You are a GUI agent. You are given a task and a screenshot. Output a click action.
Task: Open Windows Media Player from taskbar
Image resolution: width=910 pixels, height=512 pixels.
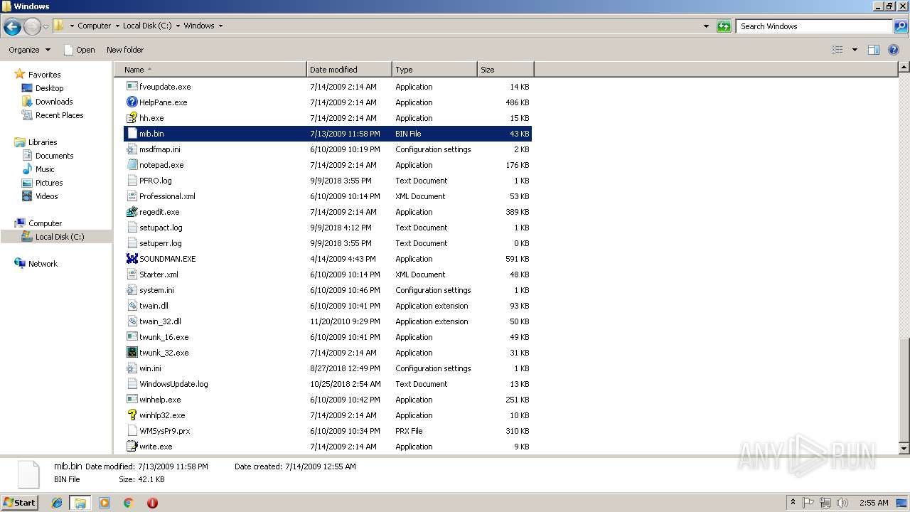point(105,503)
